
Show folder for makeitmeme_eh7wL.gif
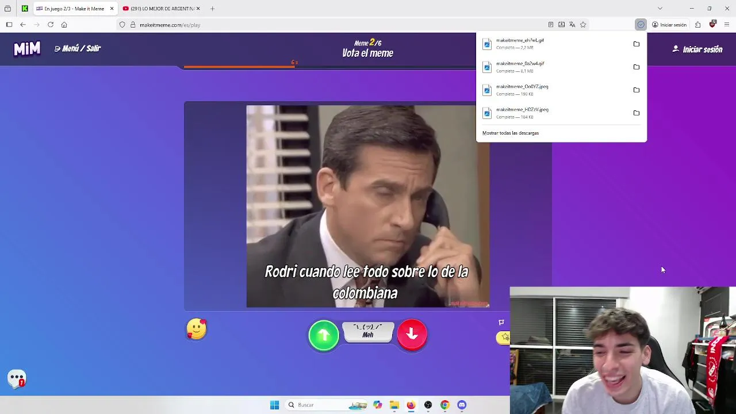click(x=636, y=44)
